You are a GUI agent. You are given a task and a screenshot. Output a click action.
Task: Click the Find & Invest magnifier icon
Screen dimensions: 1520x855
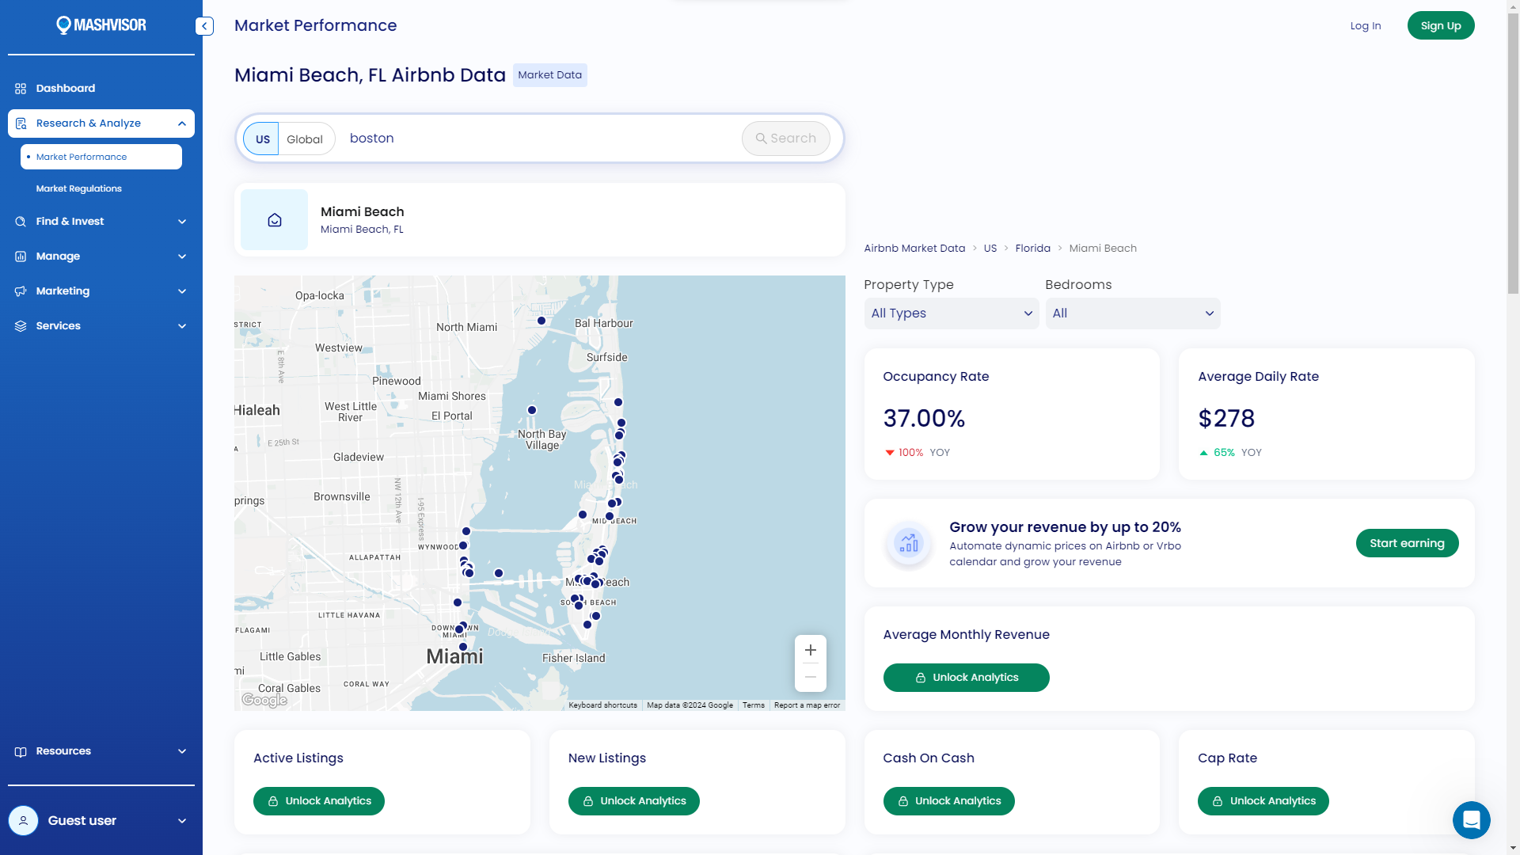pos(21,222)
